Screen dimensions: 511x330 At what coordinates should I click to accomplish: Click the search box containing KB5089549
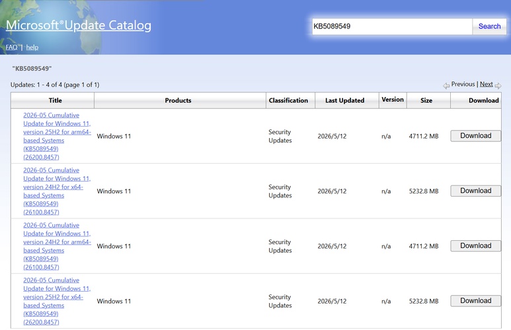click(x=392, y=26)
